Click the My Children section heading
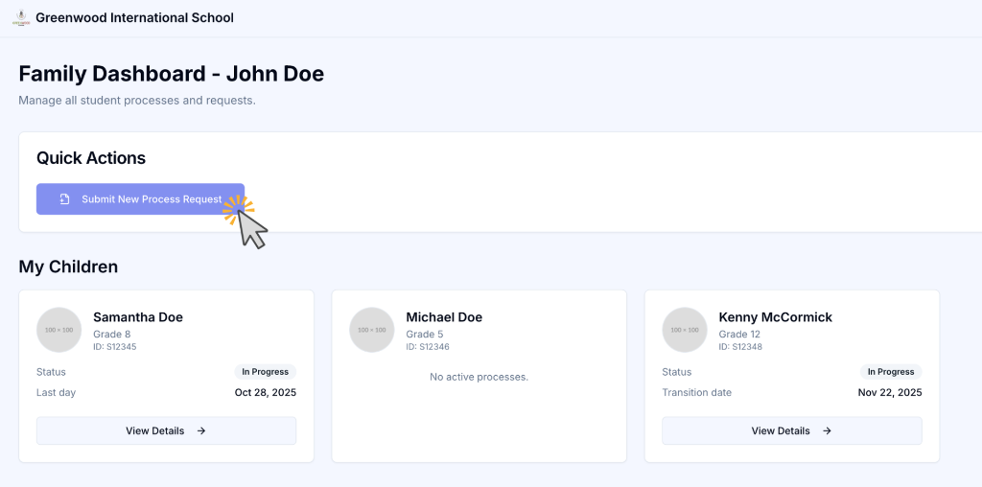The height and width of the screenshot is (487, 982). pyautogui.click(x=68, y=267)
